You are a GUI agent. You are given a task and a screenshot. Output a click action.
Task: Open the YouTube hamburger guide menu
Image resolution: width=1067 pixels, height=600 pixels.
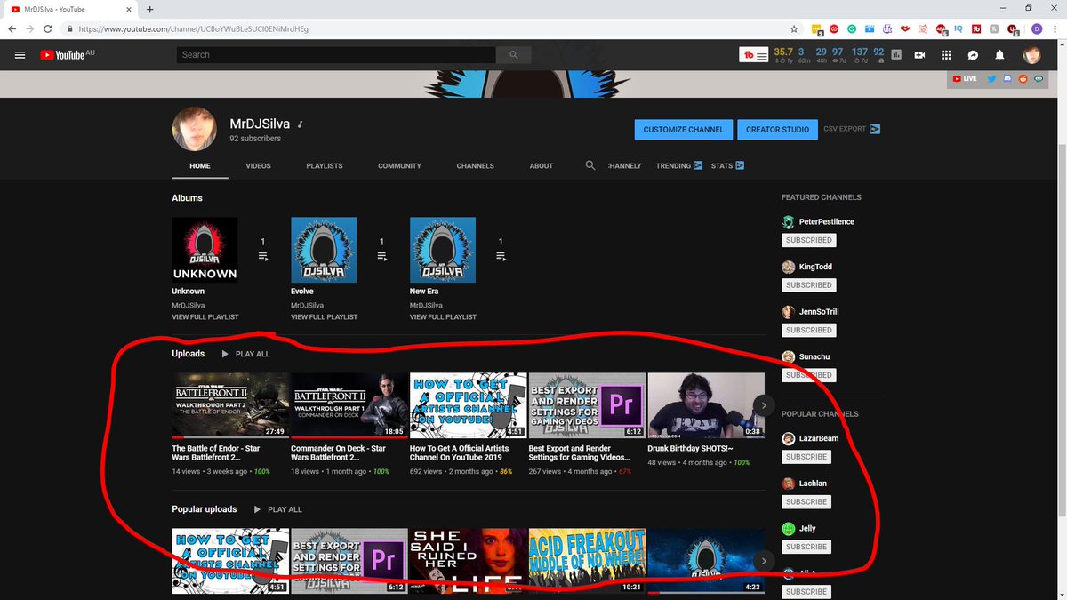point(20,55)
